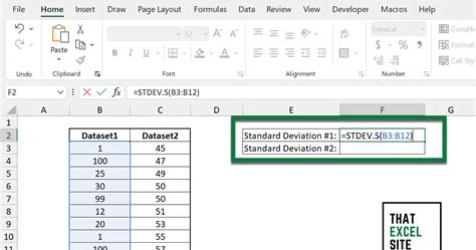The height and width of the screenshot is (250, 476).
Task: Open the Undo history dropdown arrow
Action: [x=31, y=29]
